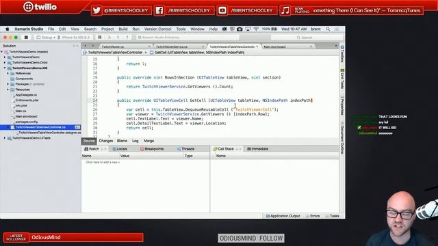The width and height of the screenshot is (438, 246).
Task: Collapse the TwitchViewersDemo.iOS project node
Action: pyautogui.click(x=5, y=68)
